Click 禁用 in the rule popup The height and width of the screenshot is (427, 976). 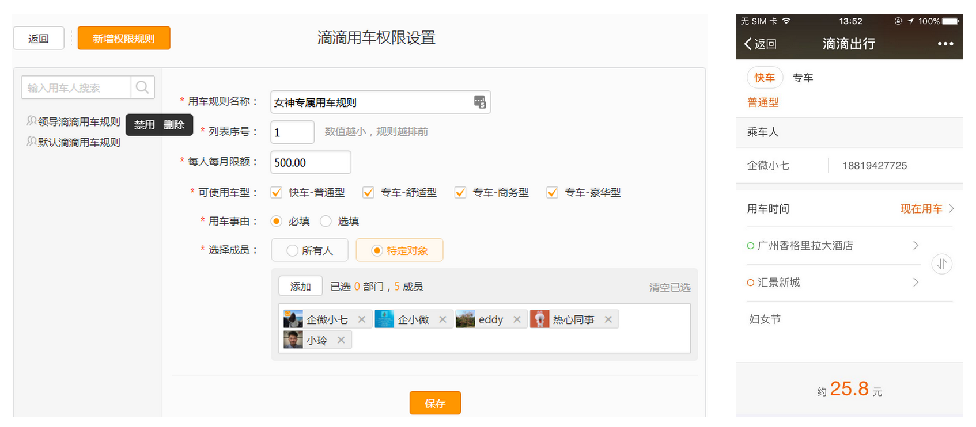click(x=145, y=125)
